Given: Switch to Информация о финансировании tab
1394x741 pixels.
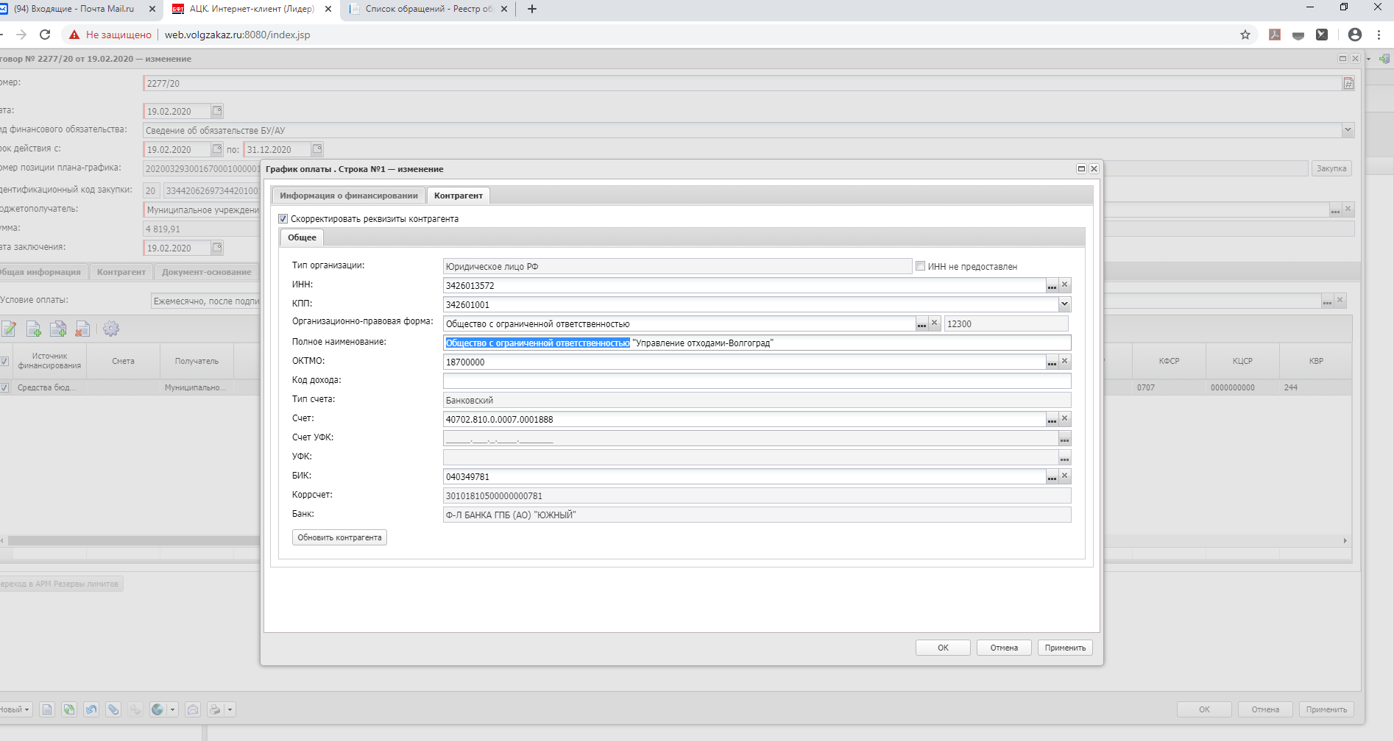Looking at the screenshot, I should pos(348,196).
